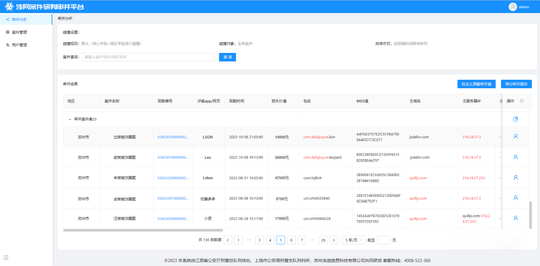540x266 pixels.
Task: Click the person icon in 朱某被诈骗案 row
Action: (x=515, y=177)
